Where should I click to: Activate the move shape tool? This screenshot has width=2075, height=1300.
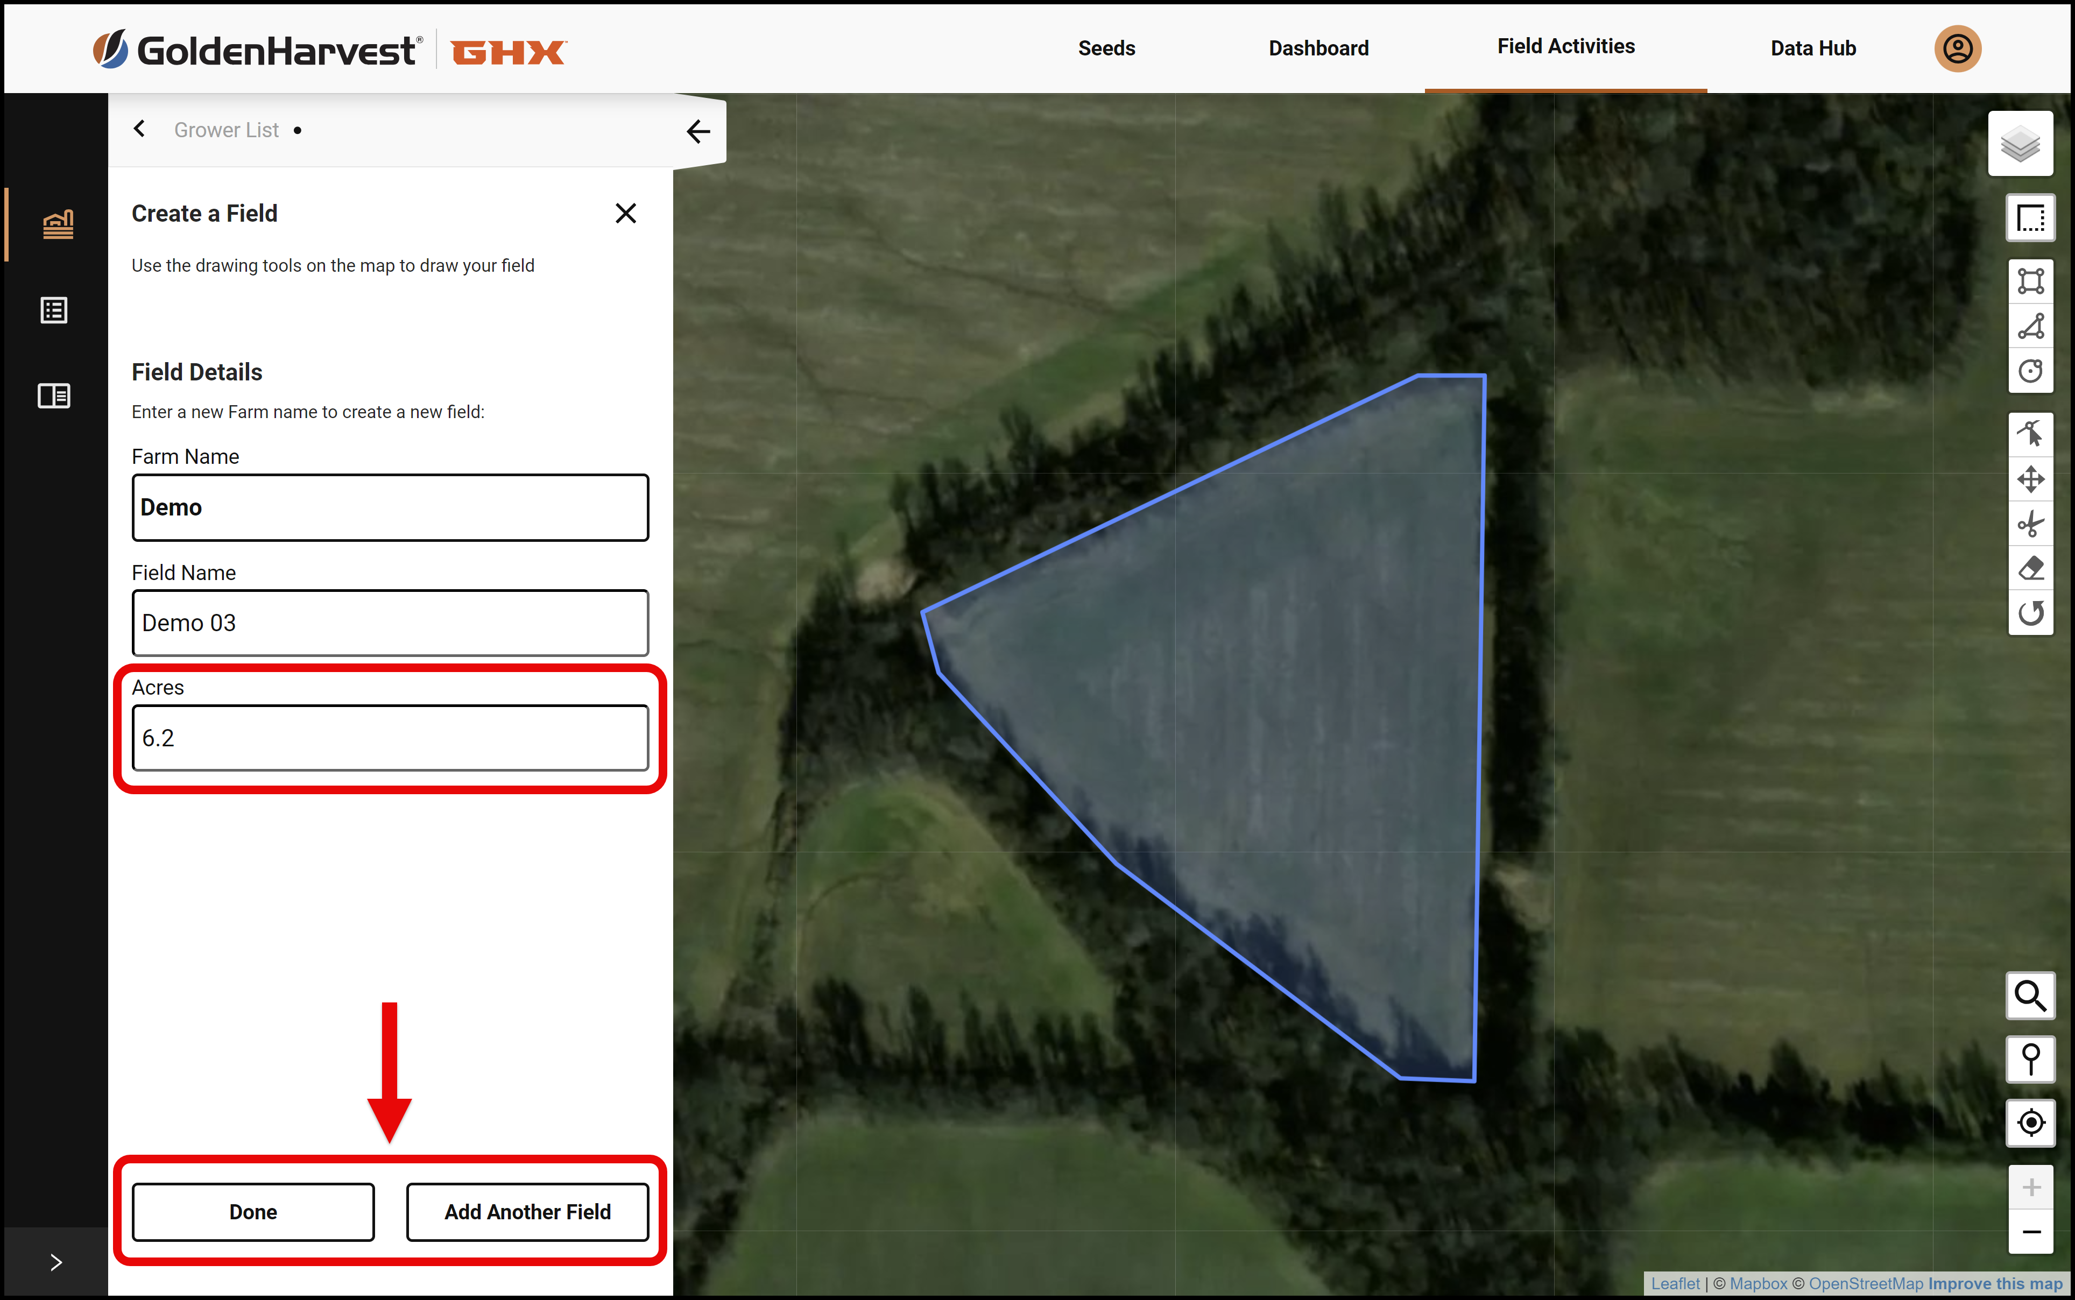pos(2030,479)
